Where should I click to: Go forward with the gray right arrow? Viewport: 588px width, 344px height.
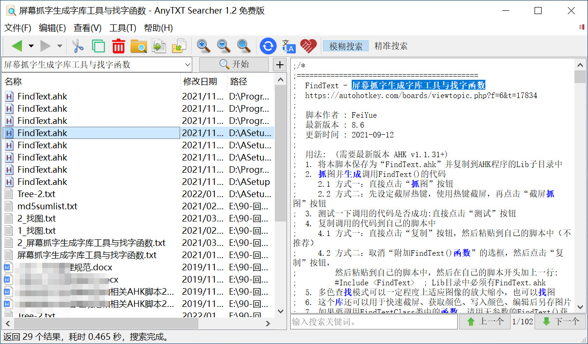[45, 46]
